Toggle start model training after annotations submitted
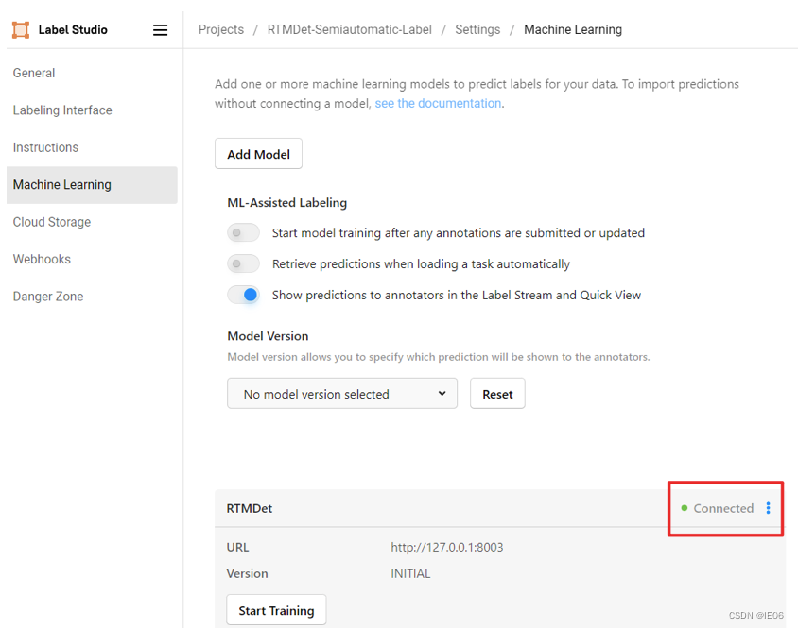The height and width of the screenshot is (628, 798). tap(243, 233)
